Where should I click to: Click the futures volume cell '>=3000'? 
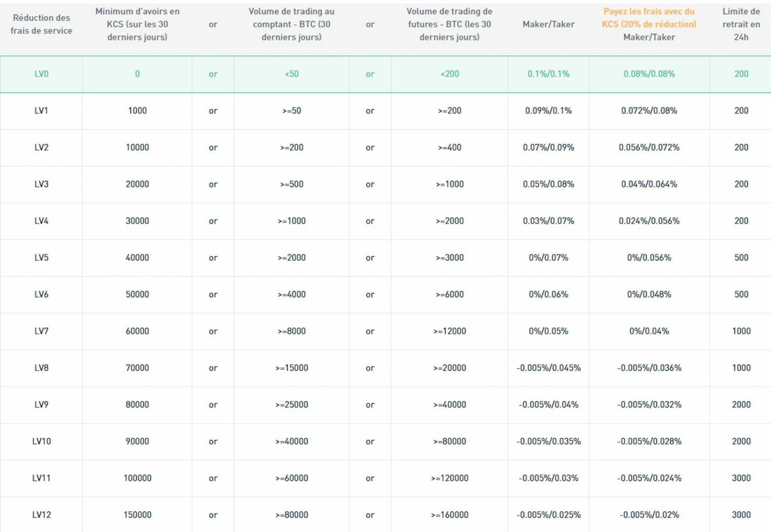[450, 258]
